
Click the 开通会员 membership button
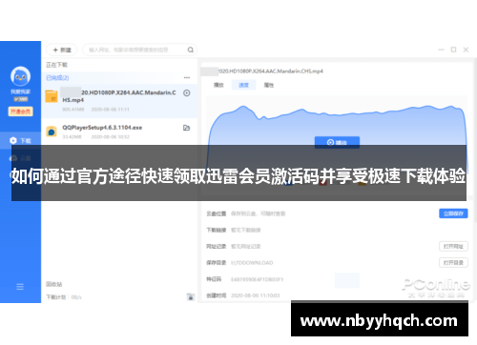(20, 112)
